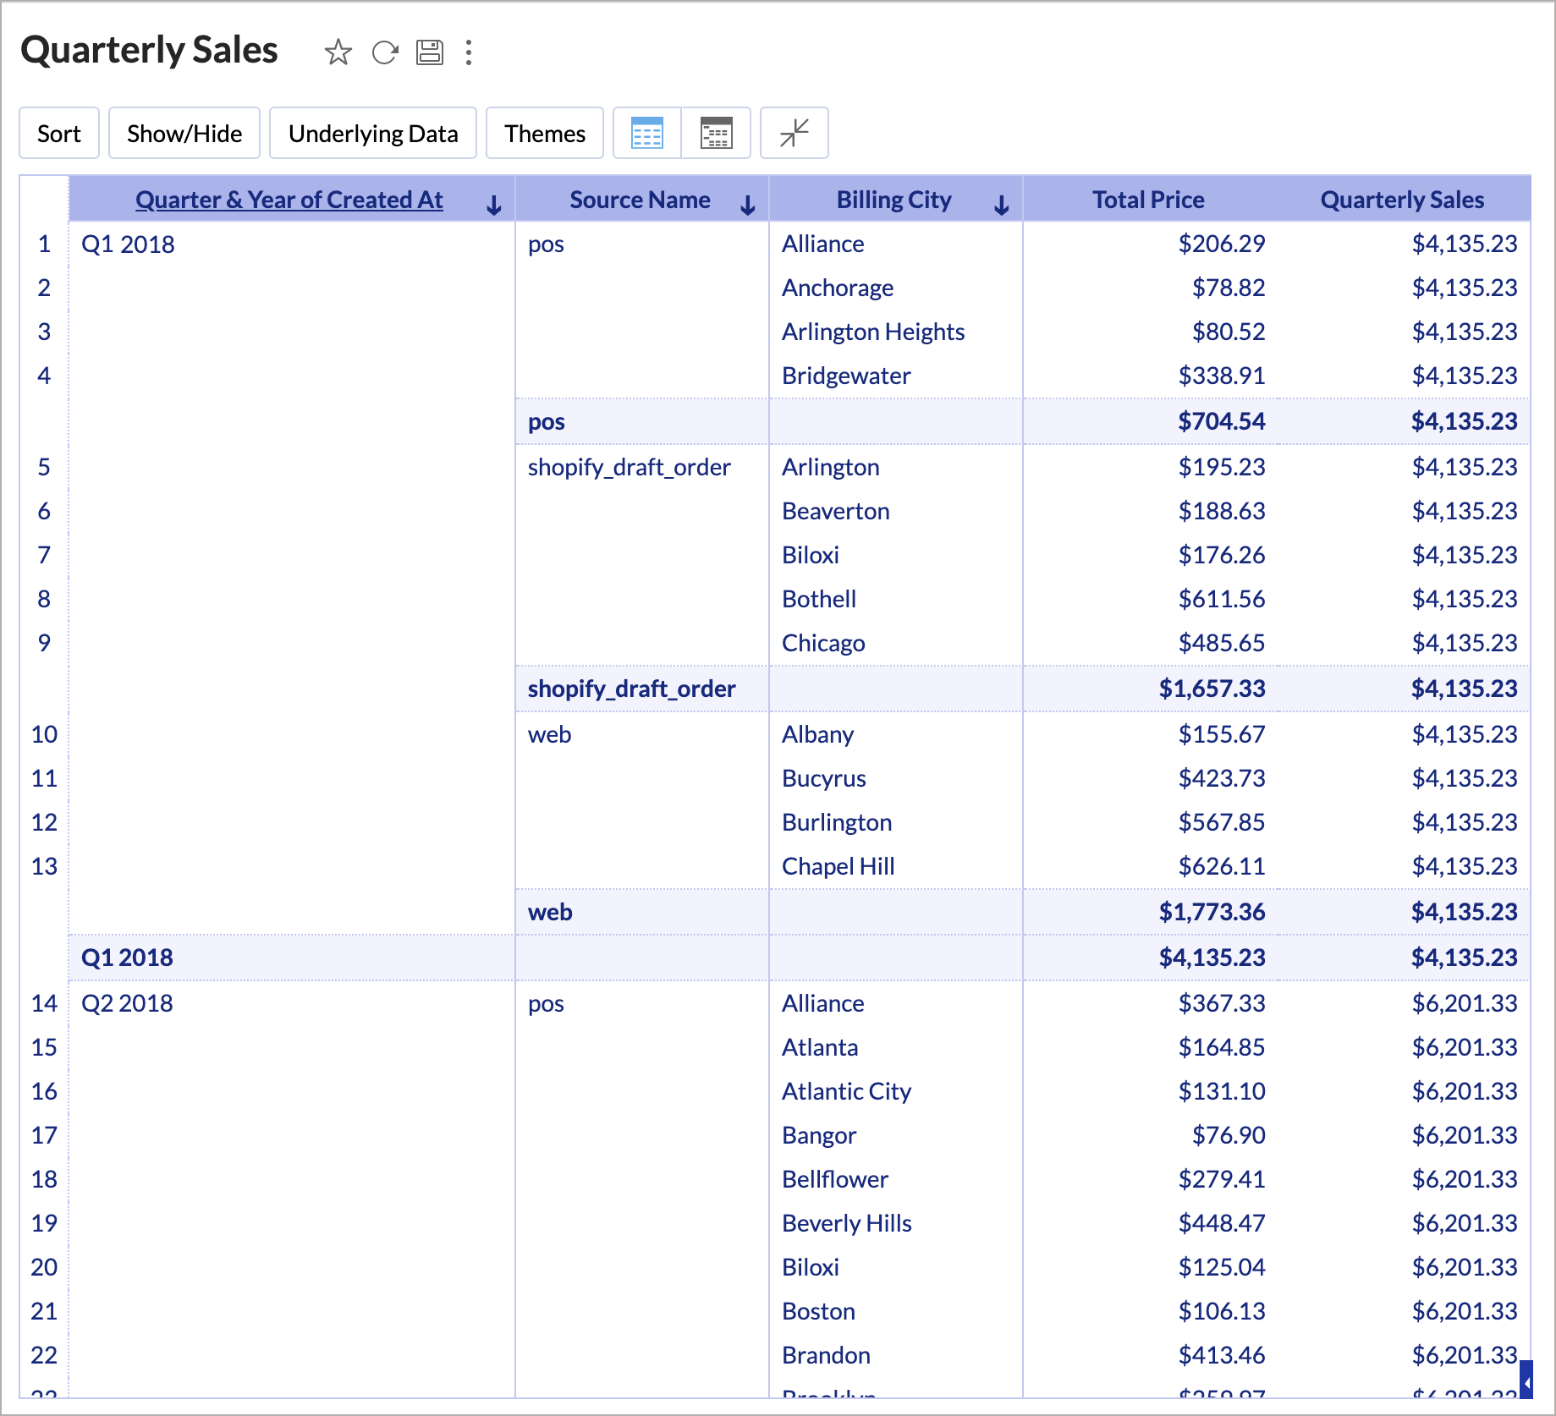Click the collapse arrows icon

point(794,133)
